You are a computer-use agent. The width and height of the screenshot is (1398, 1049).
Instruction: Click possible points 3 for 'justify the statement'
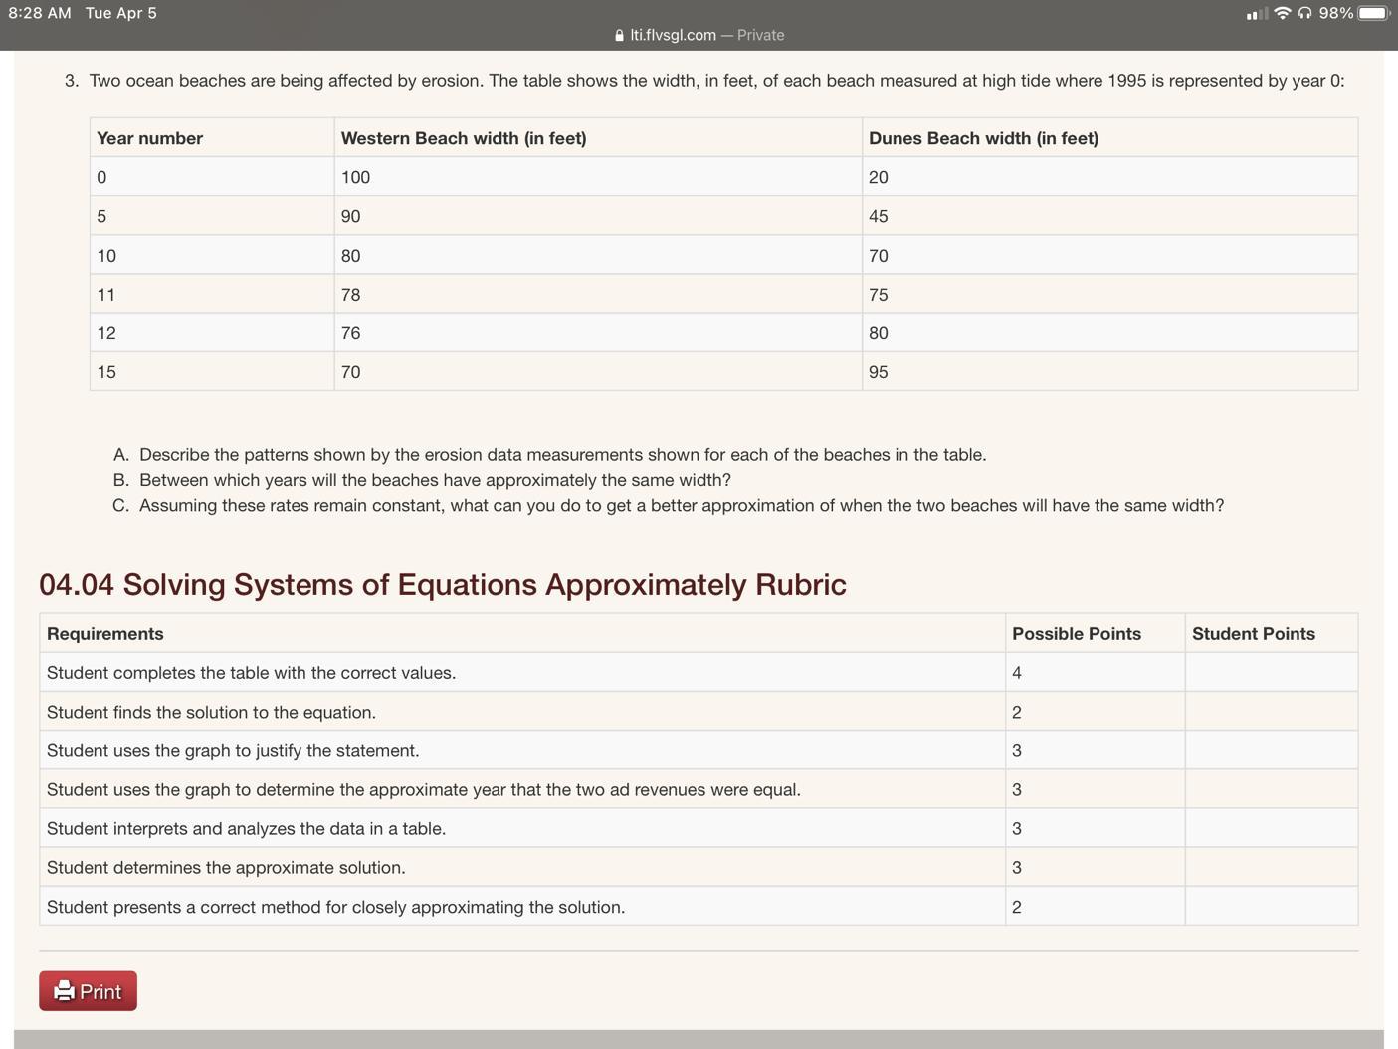pos(1017,750)
